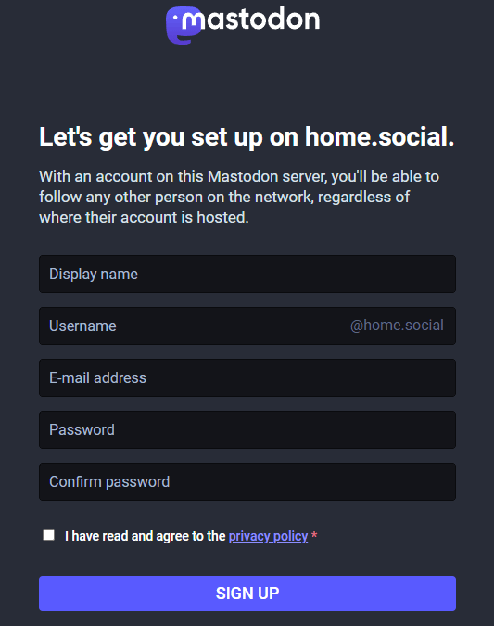Click the "where their account is hosted" line
Viewport: 494px width, 626px height.
click(144, 217)
